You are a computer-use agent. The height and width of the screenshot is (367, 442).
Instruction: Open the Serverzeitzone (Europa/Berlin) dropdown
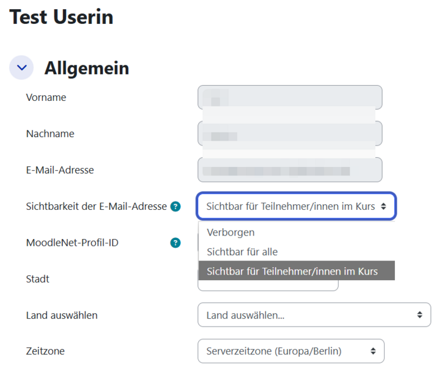click(291, 351)
